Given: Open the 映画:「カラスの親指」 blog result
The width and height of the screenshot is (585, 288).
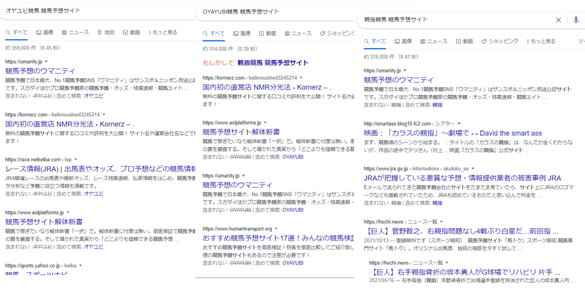Looking at the screenshot, I should pos(453,133).
